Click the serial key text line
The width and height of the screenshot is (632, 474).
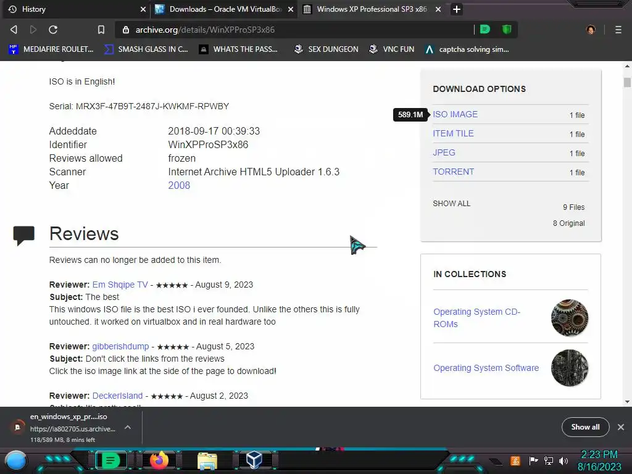[139, 106]
